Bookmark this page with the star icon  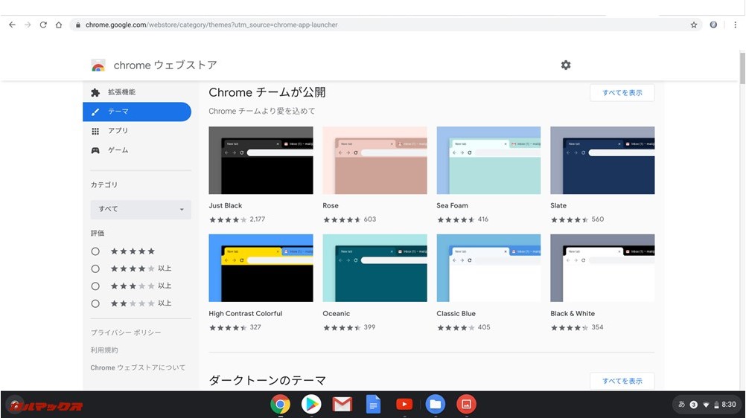694,25
